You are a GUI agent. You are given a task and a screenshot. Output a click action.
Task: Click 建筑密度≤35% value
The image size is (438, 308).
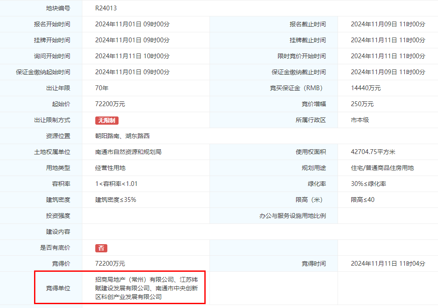point(116,200)
